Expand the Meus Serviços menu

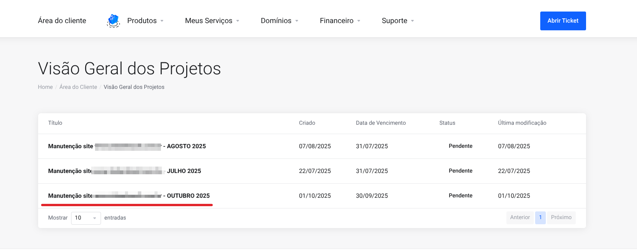coord(212,21)
